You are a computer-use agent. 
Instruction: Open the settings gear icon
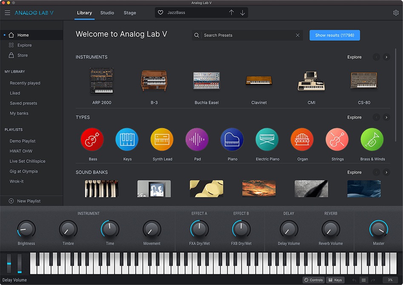click(396, 13)
